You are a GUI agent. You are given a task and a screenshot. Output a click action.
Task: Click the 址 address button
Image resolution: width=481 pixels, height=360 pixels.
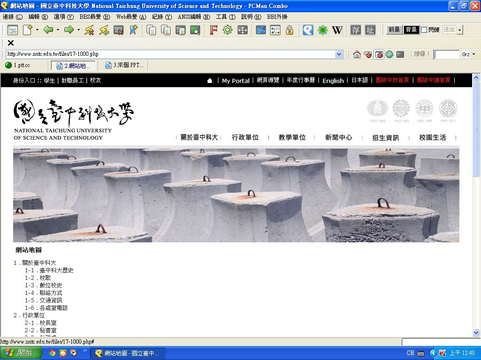point(370,30)
